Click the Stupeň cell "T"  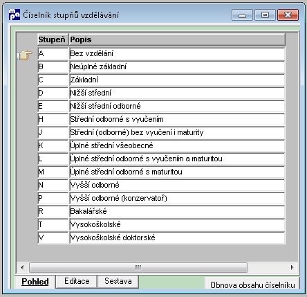(53, 225)
